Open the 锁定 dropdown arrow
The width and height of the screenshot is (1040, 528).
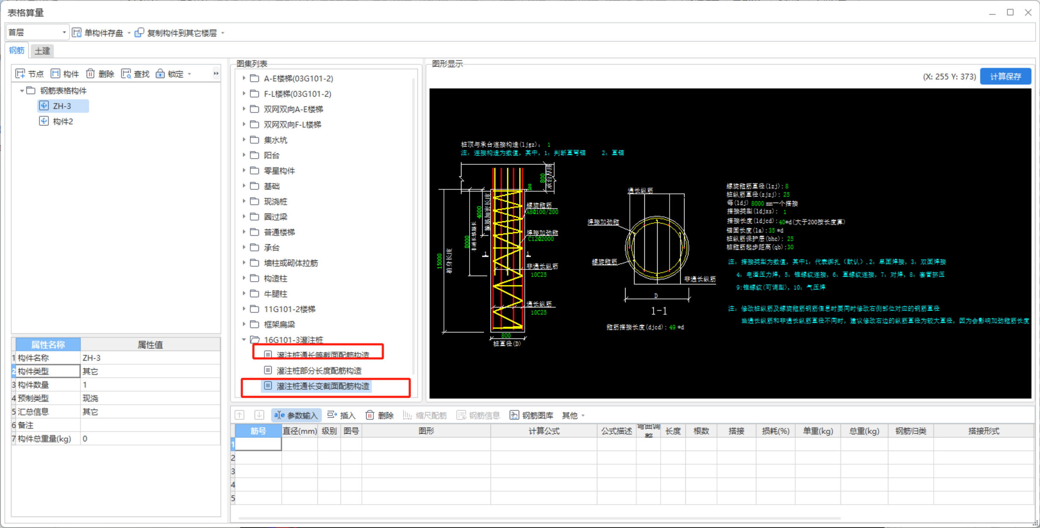pyautogui.click(x=189, y=74)
